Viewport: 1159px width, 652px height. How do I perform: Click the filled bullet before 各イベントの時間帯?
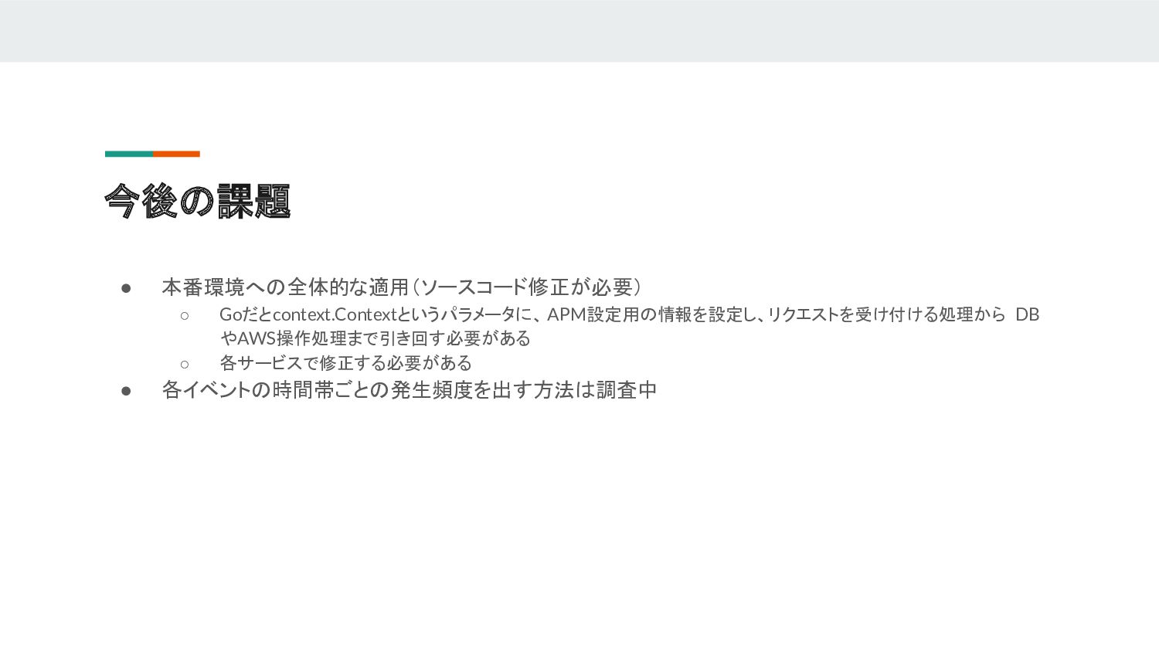(x=127, y=391)
